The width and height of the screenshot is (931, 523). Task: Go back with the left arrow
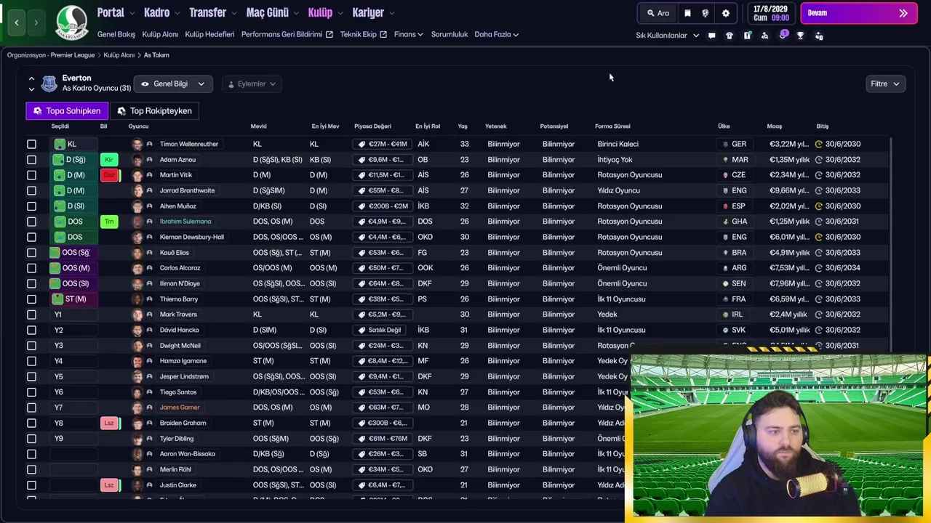[x=17, y=23]
